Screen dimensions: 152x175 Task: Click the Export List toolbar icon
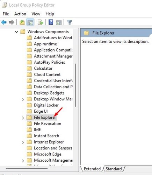click(41, 22)
